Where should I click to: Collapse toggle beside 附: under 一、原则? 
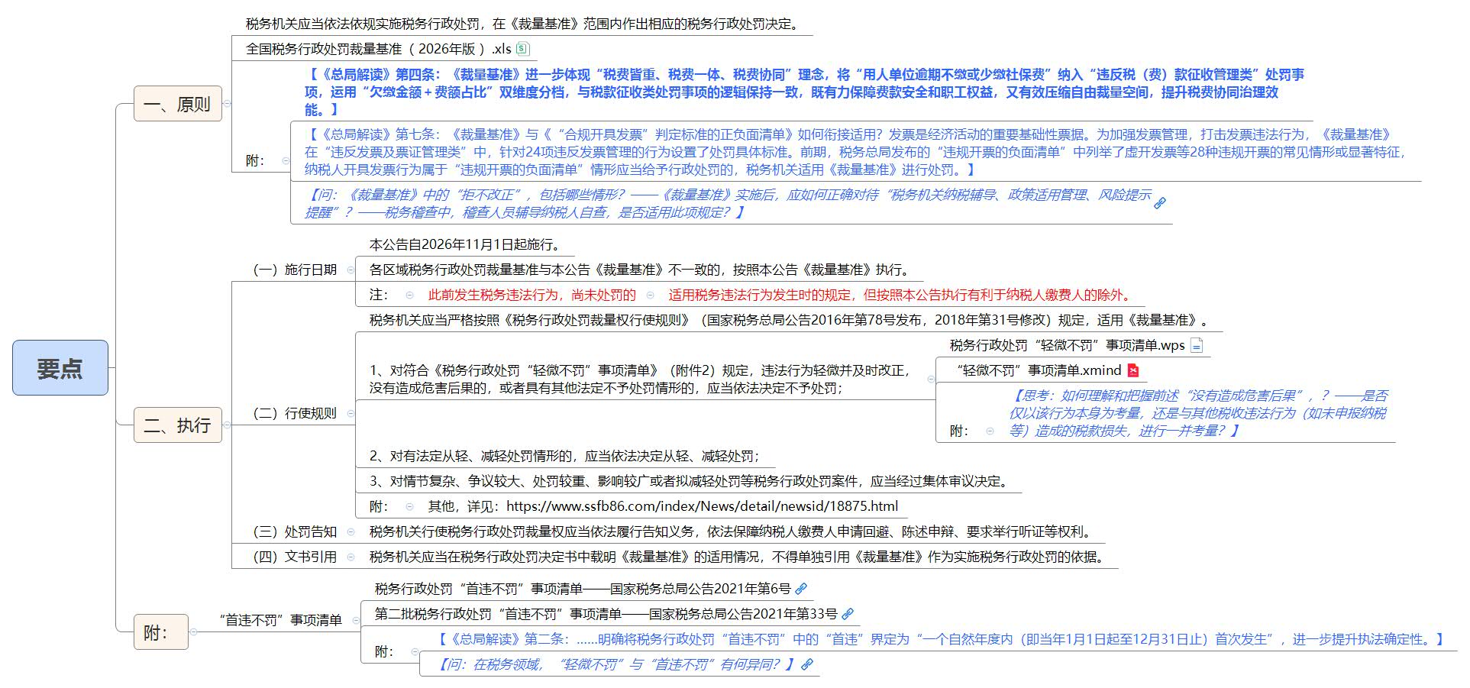coord(286,160)
